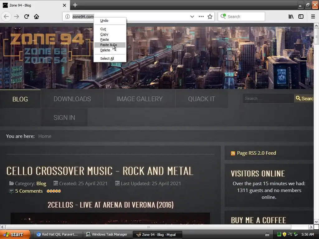Choose Copy in the context menu
This screenshot has height=239, width=319.
110,34
